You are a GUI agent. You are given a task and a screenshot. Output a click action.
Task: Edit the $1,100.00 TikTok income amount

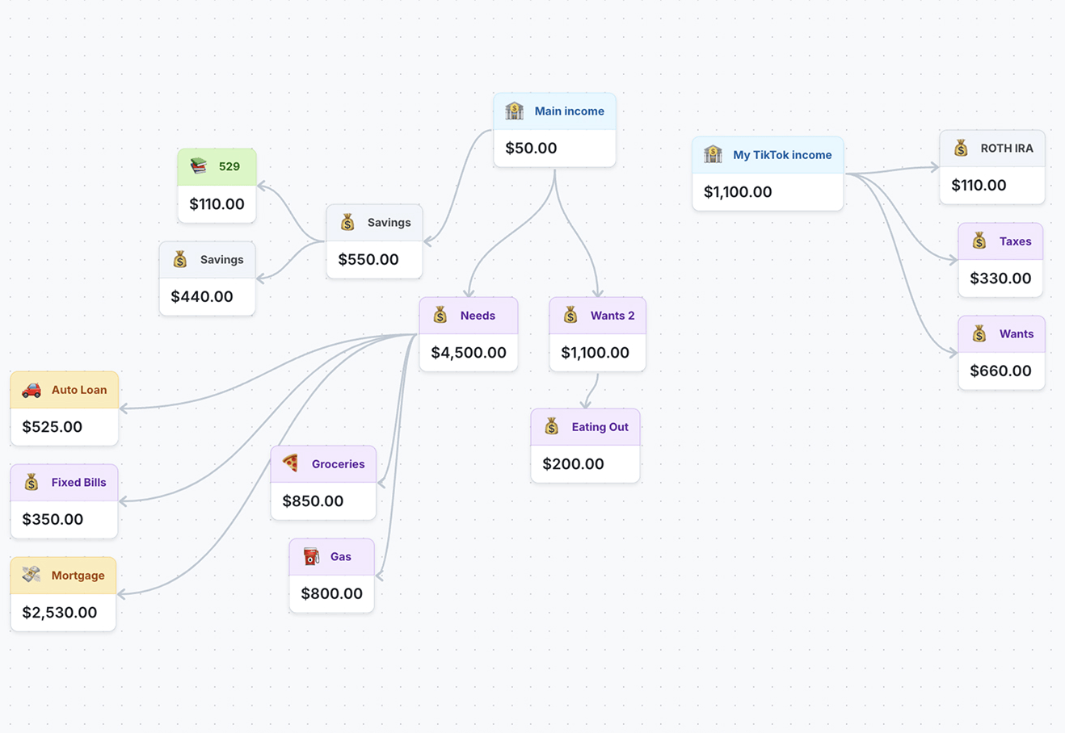click(x=738, y=192)
